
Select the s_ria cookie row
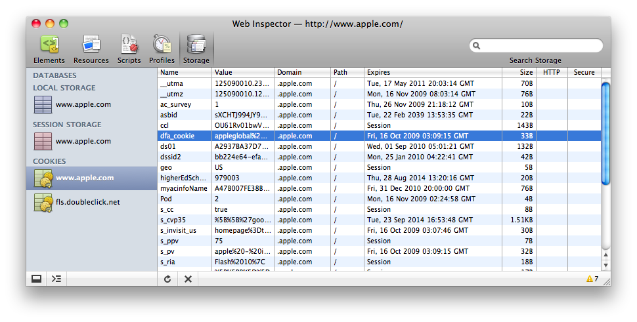[379, 262]
